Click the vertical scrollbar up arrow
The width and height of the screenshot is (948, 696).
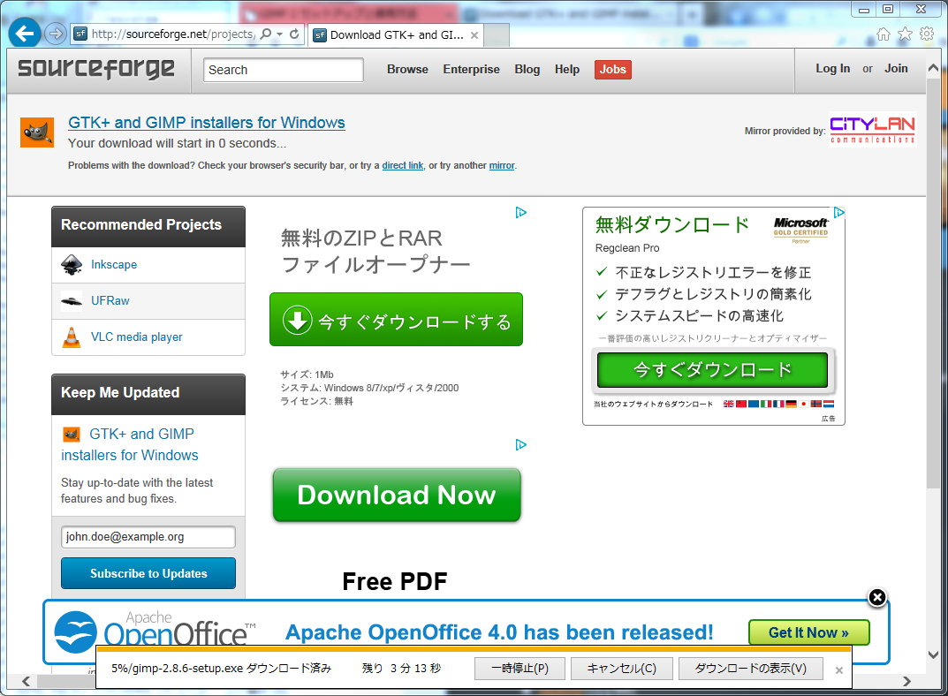(934, 68)
